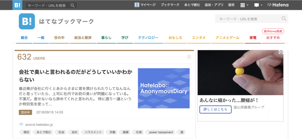Screen dimensions: 302x139
Task: Open the grid apps dropdown menu
Action: (x=244, y=5)
